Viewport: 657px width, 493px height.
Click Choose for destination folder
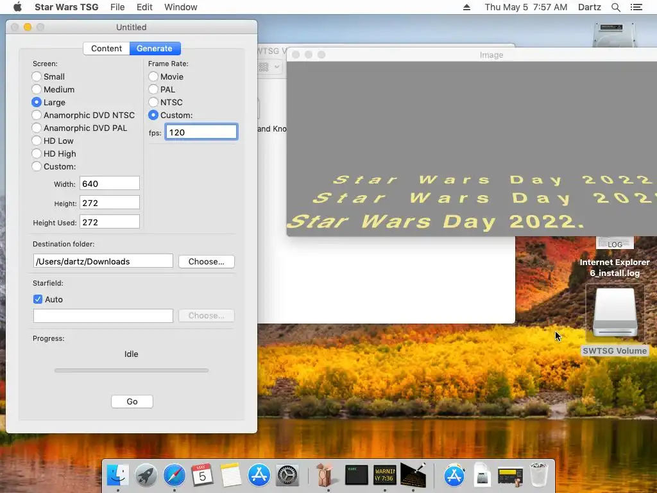(x=206, y=262)
